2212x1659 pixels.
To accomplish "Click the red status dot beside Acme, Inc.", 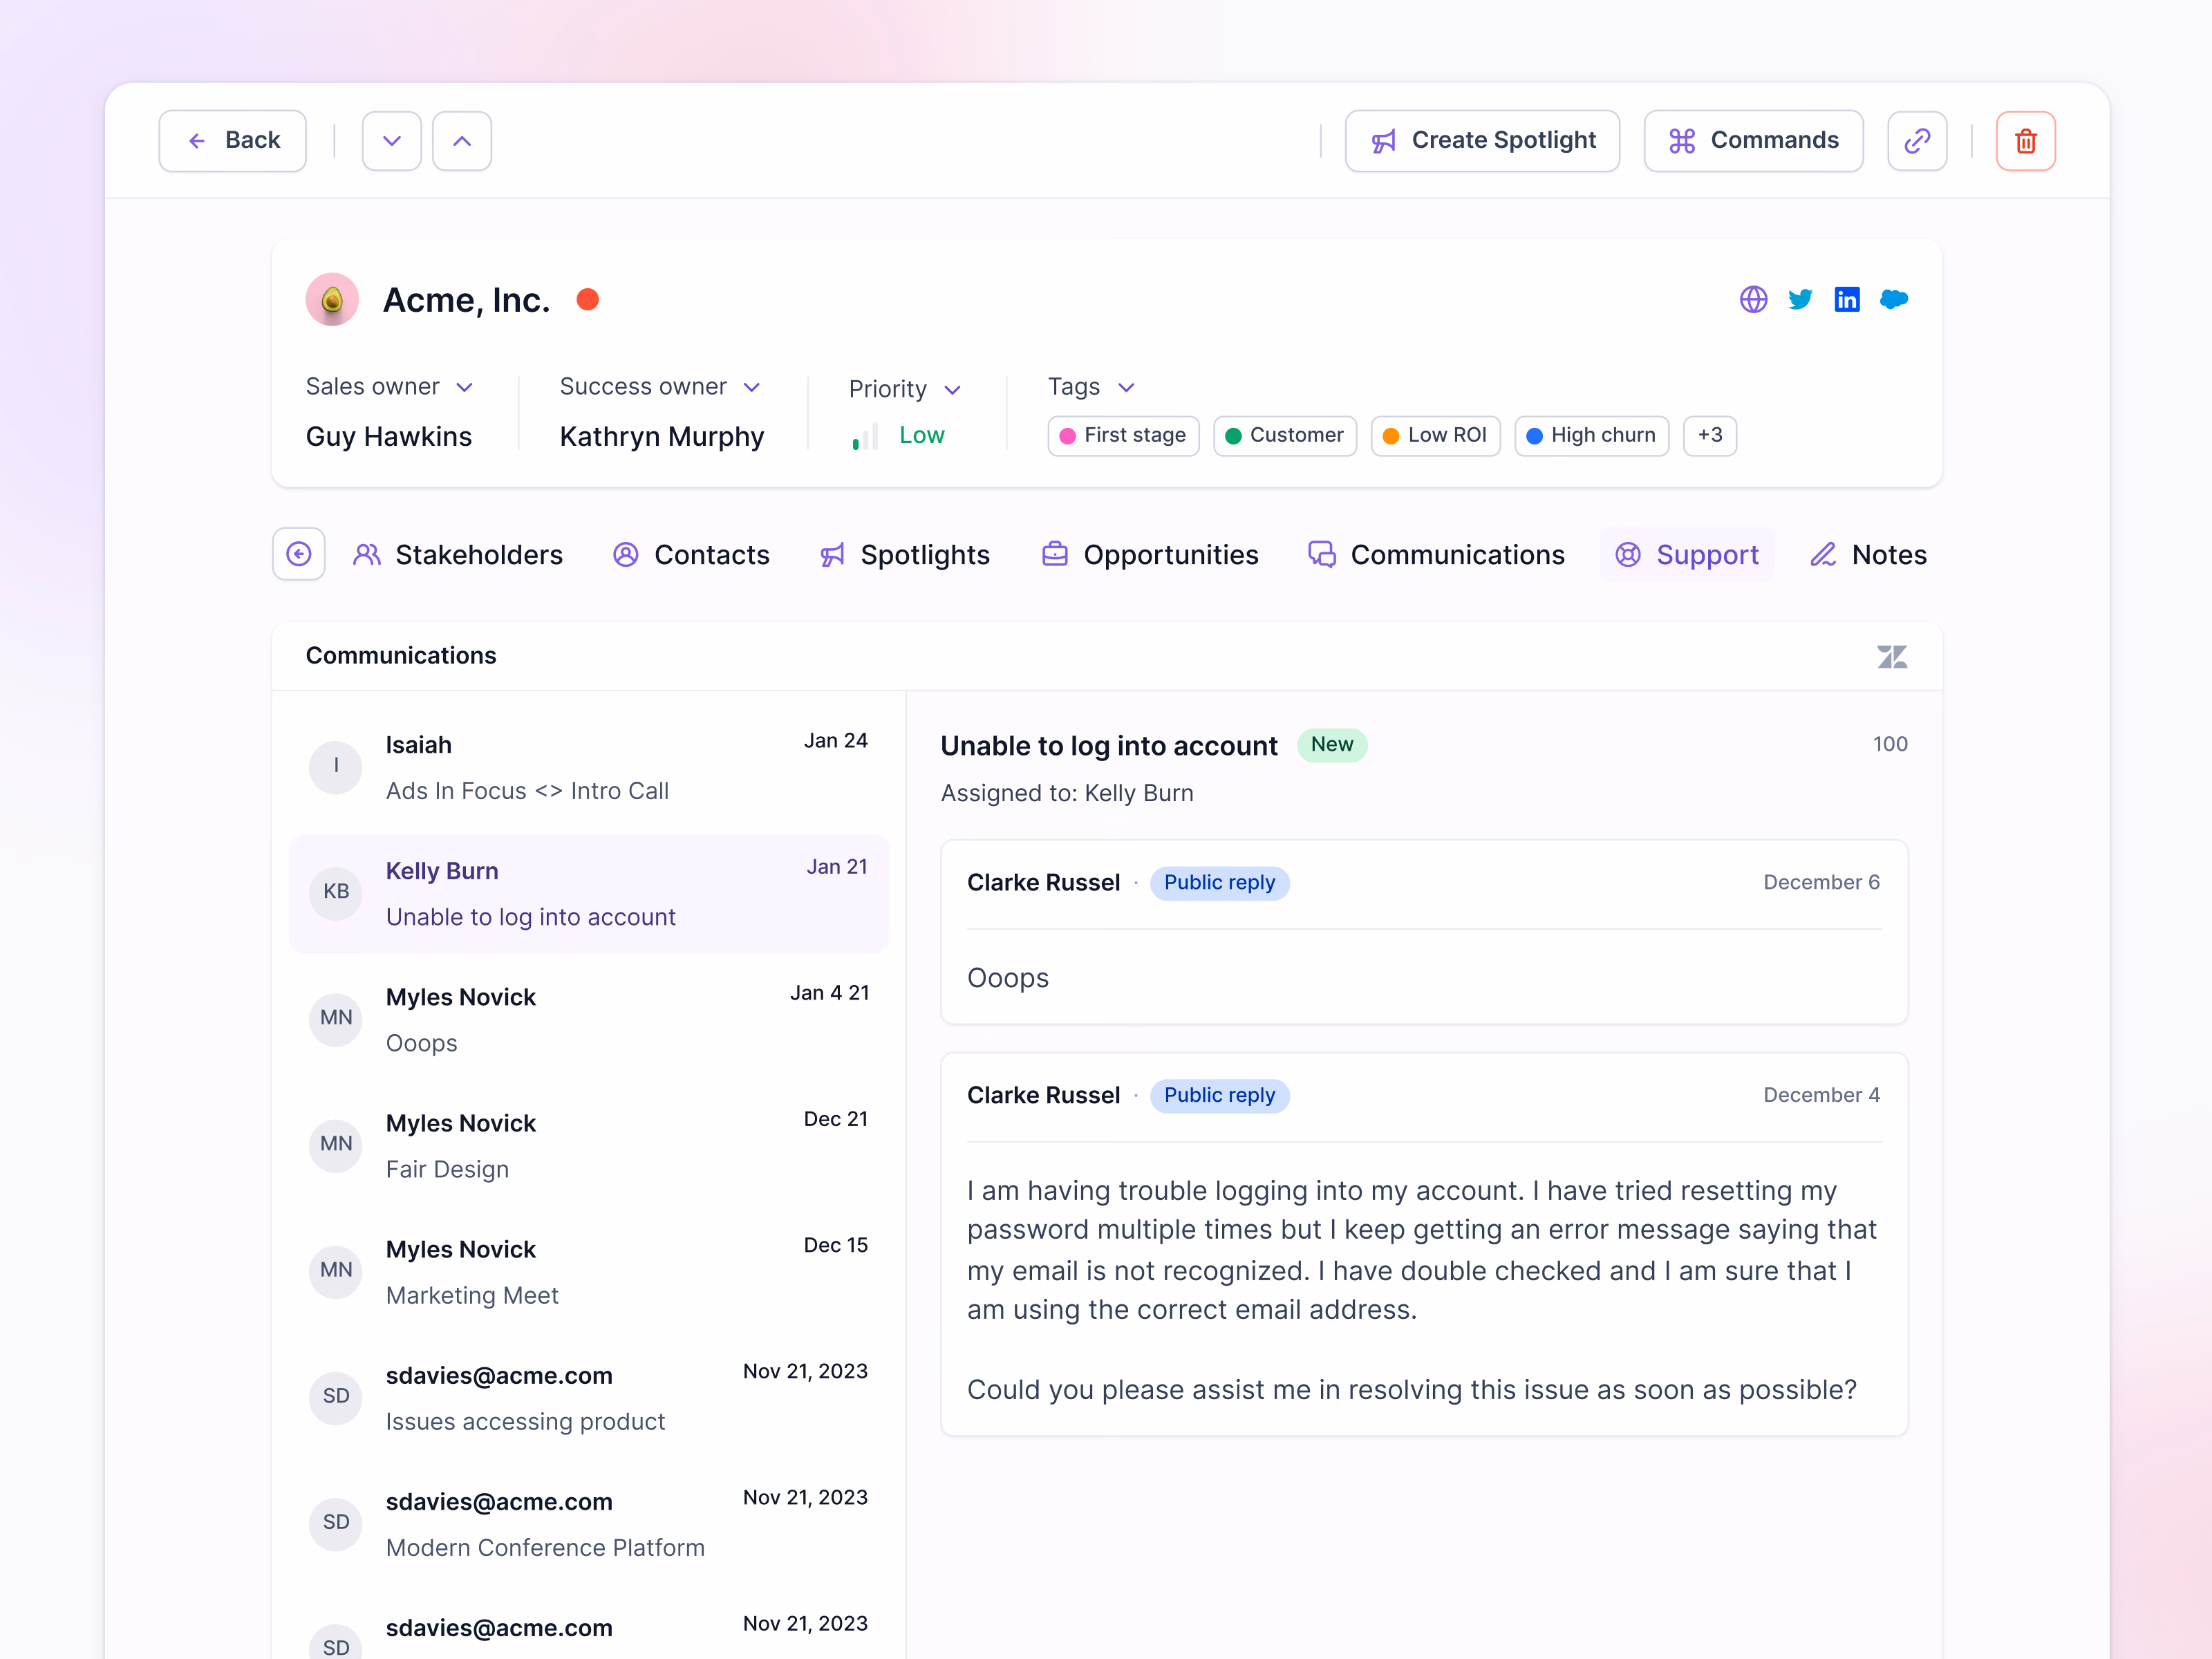I will click(587, 299).
